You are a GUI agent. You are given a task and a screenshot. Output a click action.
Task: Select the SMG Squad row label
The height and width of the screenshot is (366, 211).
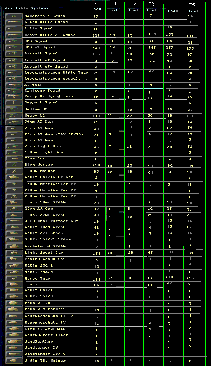[x=36, y=41]
